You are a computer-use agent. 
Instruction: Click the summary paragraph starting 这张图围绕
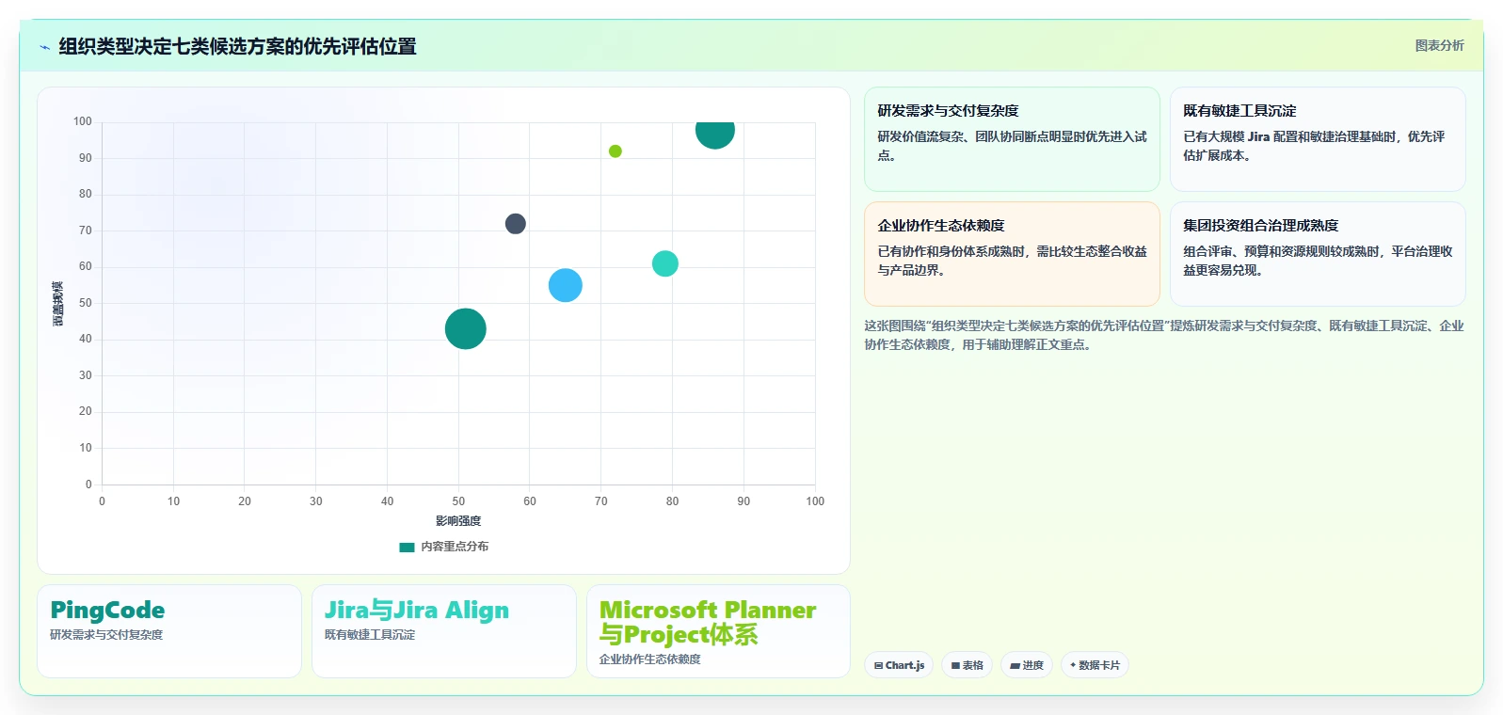tap(1164, 335)
